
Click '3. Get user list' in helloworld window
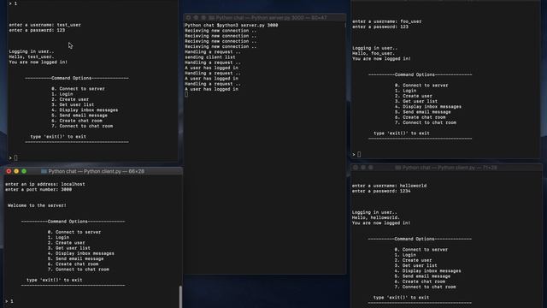(416, 266)
